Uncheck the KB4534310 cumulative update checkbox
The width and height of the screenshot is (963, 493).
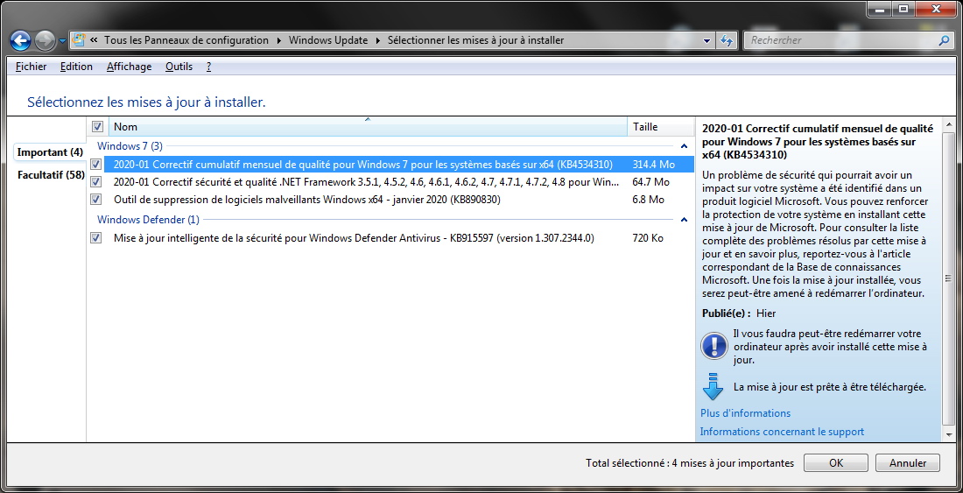(95, 165)
